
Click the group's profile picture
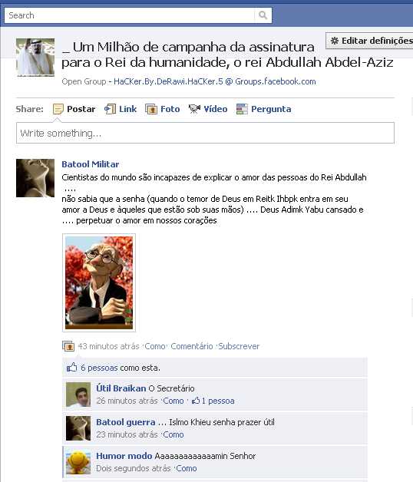[35, 58]
